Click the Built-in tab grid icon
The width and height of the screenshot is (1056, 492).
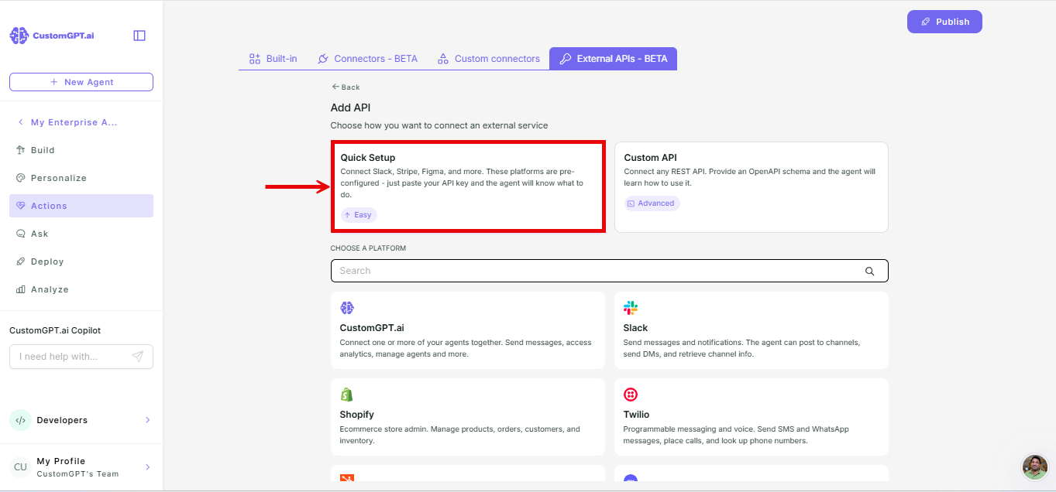click(x=254, y=59)
